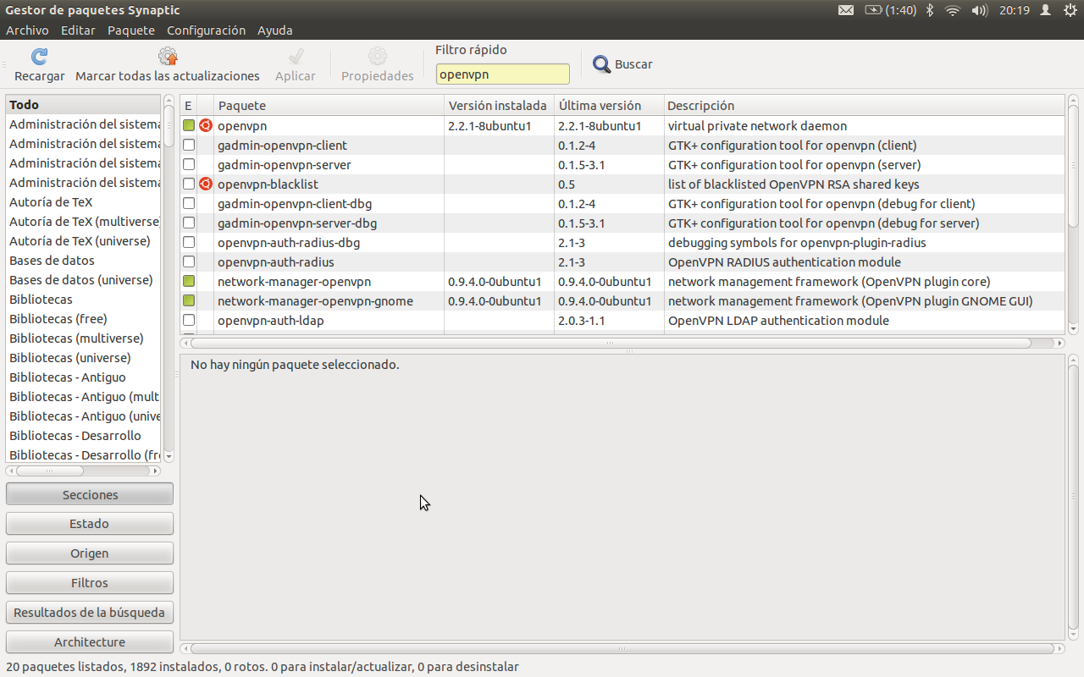Click description pane horizontal scrollbar
This screenshot has height=677, width=1084.
click(622, 648)
